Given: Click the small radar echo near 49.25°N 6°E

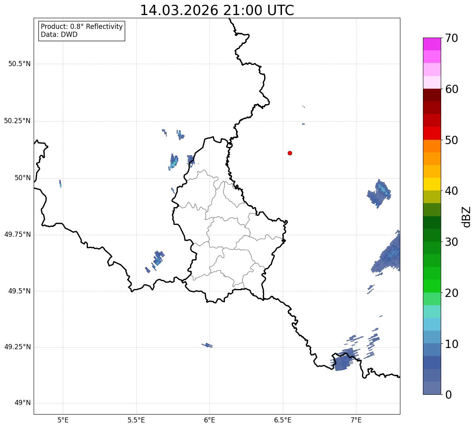Looking at the screenshot, I should pos(207,345).
